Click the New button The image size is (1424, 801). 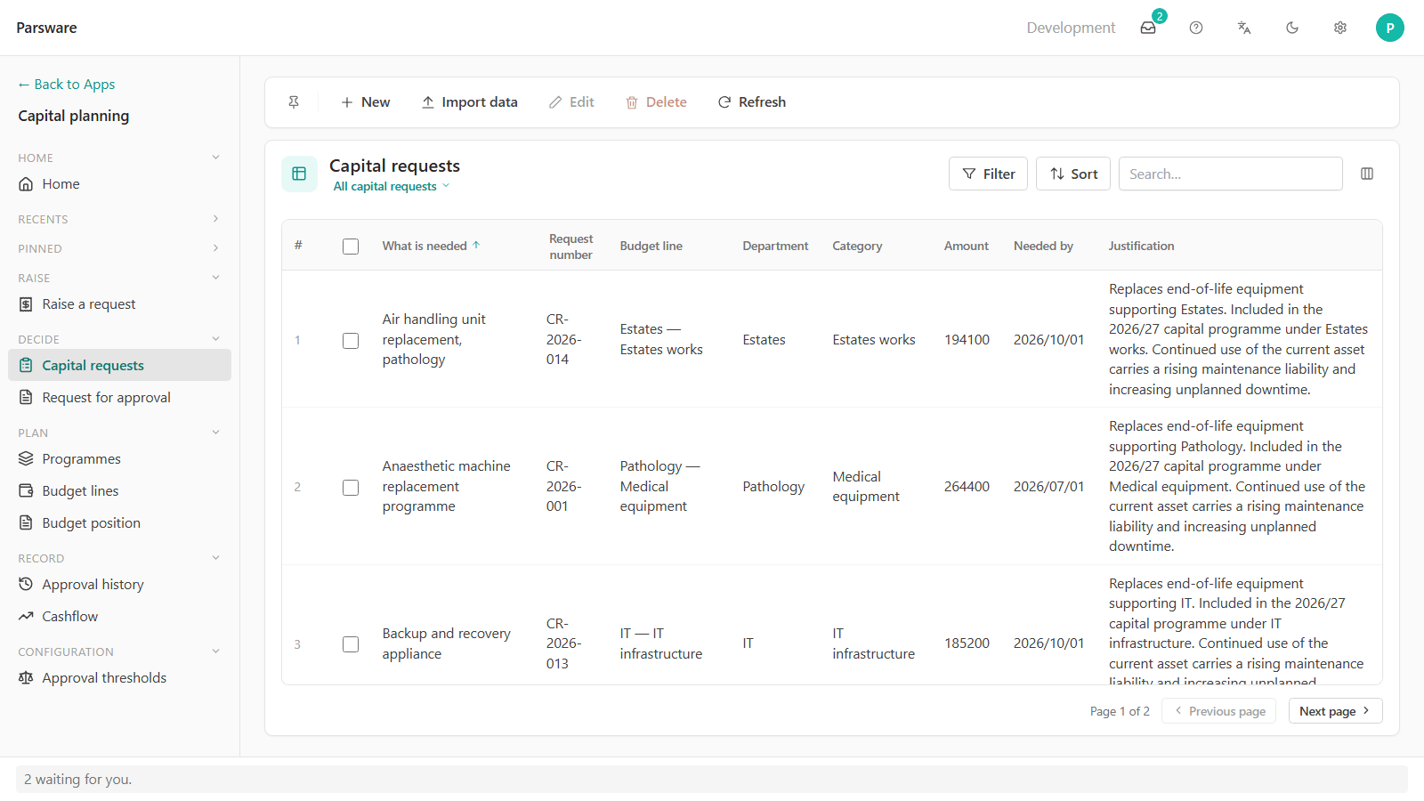point(366,102)
